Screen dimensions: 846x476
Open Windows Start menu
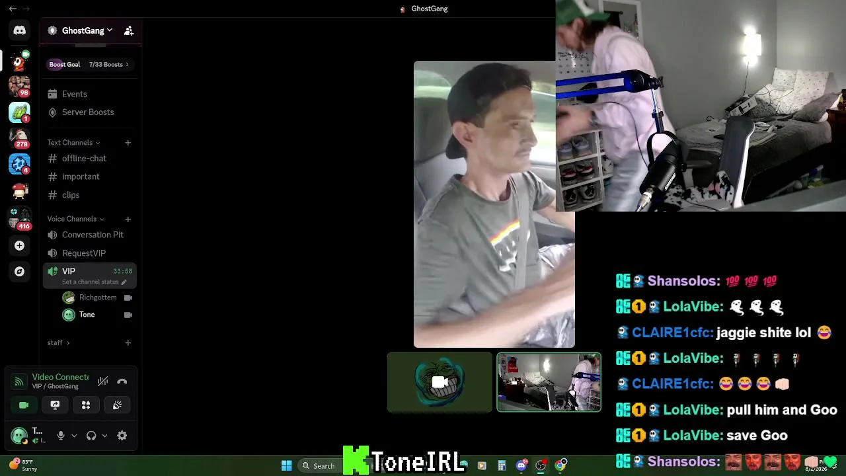tap(287, 465)
